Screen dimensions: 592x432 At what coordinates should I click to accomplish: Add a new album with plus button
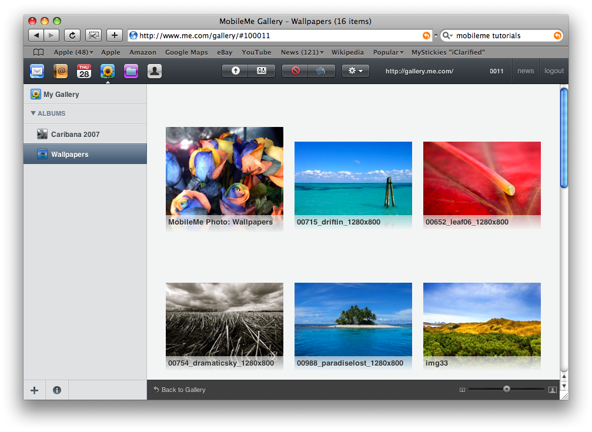(x=35, y=390)
